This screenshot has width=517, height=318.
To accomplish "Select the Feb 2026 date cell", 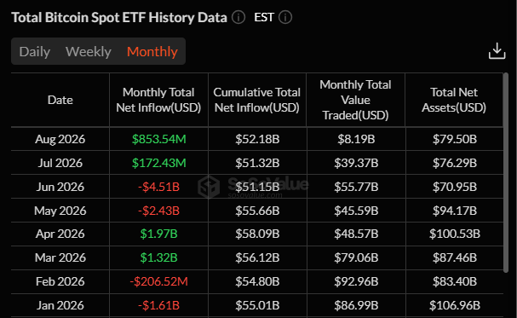I will tap(60, 281).
